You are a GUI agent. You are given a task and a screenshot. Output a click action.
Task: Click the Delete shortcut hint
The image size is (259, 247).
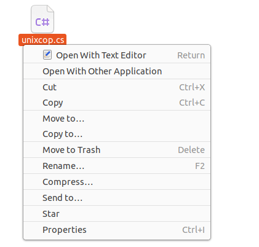[x=191, y=150]
